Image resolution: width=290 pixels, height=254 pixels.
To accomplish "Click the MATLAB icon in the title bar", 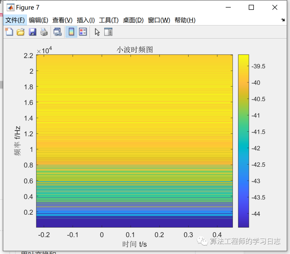I will click(x=10, y=7).
